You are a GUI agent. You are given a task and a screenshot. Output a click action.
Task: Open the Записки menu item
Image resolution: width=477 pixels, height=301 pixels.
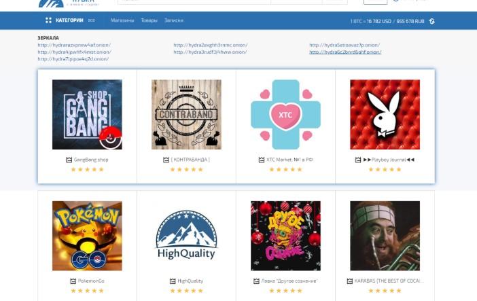174,20
